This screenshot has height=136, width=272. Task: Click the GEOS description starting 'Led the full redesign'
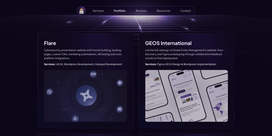click(x=184, y=54)
